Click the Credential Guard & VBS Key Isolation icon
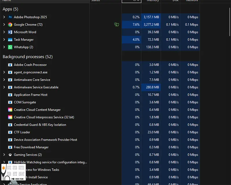 tap(10, 125)
